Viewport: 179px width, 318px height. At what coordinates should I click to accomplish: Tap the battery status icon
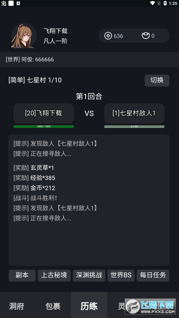click(165, 3)
